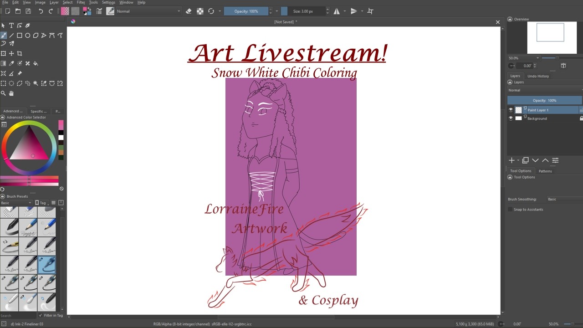Open the Overview zoom 50.0% dropdown
This screenshot has width=583, height=328.
[524, 58]
